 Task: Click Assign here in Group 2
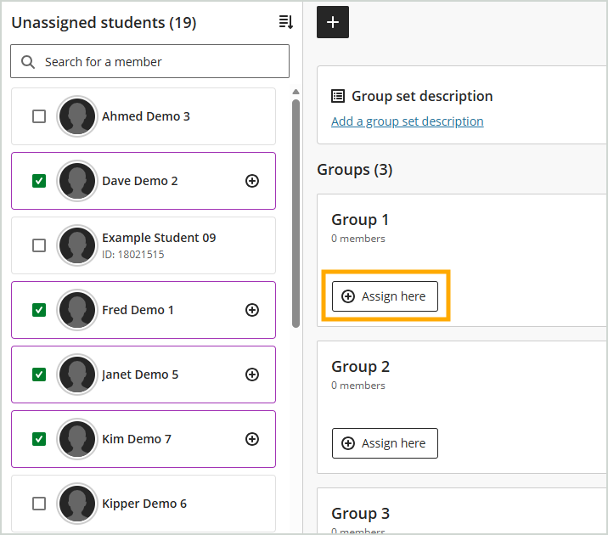[x=385, y=443]
